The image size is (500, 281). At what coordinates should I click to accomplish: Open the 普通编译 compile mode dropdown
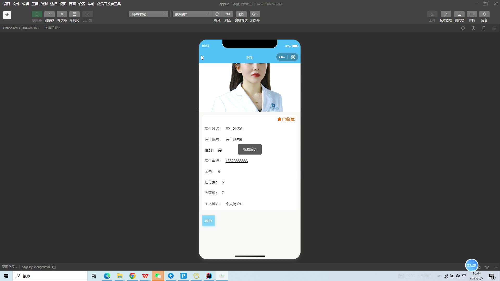[x=192, y=14]
